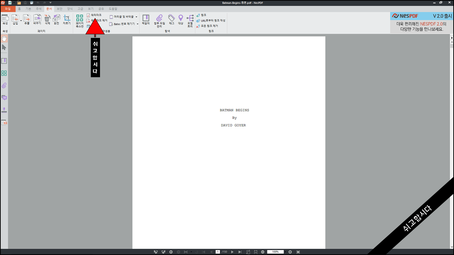Click the zoom in plus button
This screenshot has height=255, width=454.
tap(290, 252)
